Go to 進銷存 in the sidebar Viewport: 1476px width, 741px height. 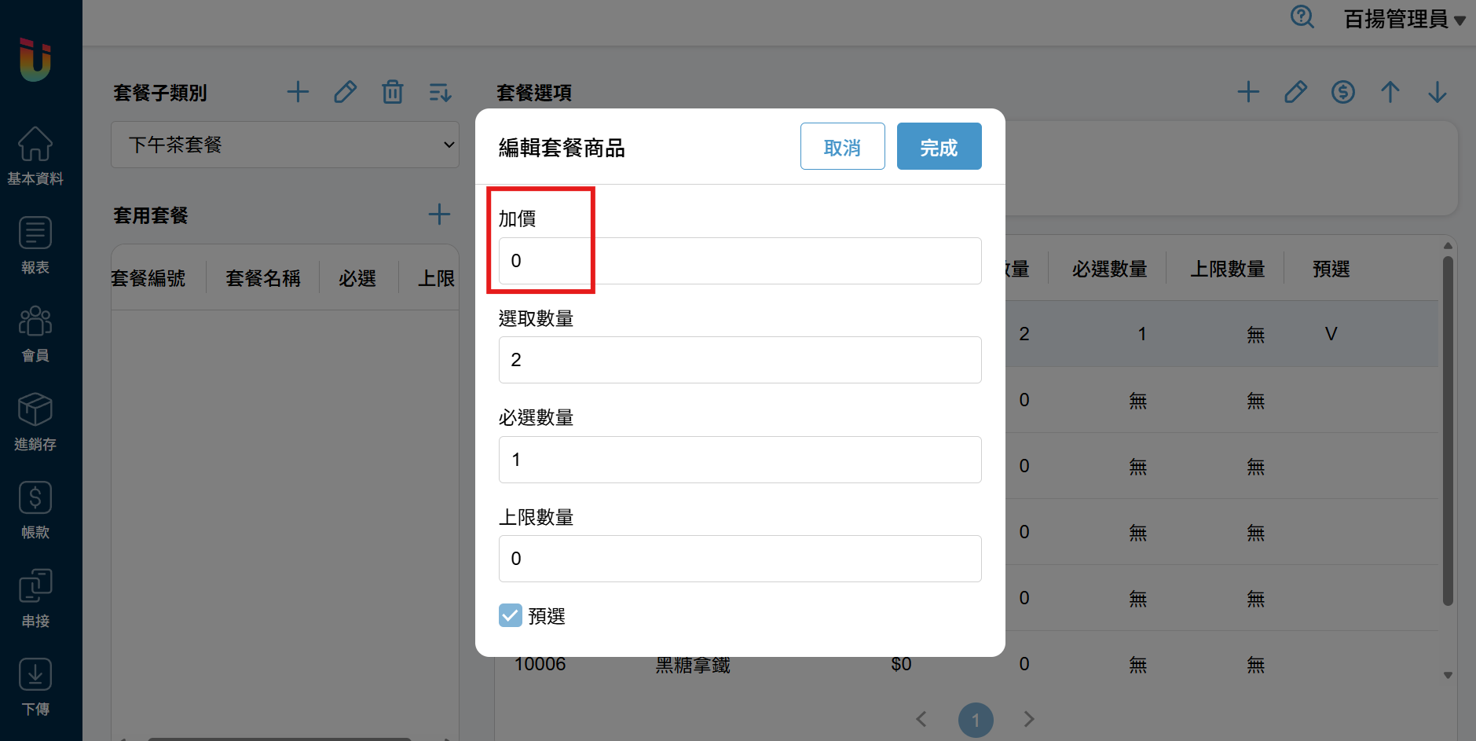(x=35, y=422)
